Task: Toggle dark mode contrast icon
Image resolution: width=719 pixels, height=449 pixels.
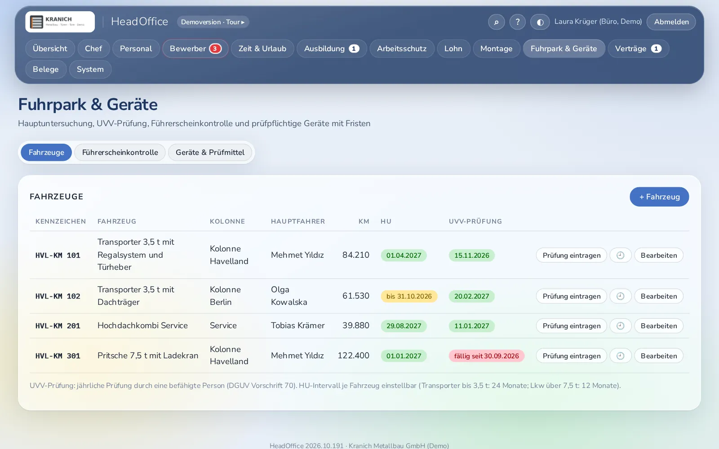Action: (x=540, y=22)
